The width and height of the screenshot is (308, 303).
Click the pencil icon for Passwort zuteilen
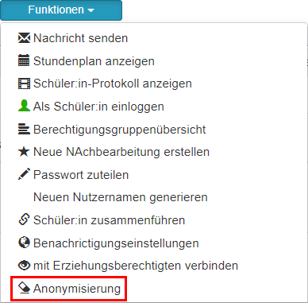24,174
